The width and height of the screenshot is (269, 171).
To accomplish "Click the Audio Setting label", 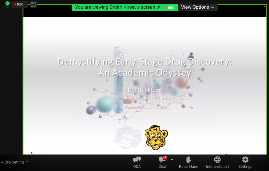I will [x=12, y=162].
